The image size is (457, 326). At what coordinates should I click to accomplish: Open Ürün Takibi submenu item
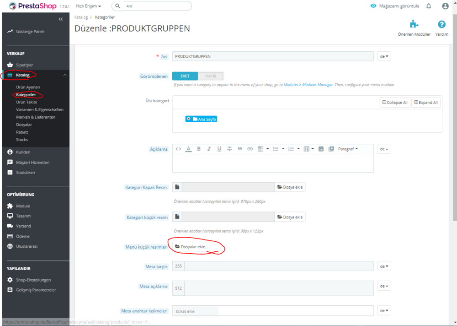tap(27, 102)
